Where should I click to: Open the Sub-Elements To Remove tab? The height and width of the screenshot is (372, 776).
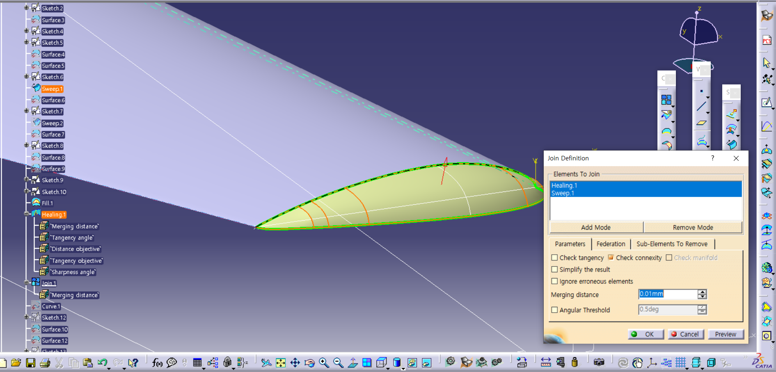click(672, 244)
